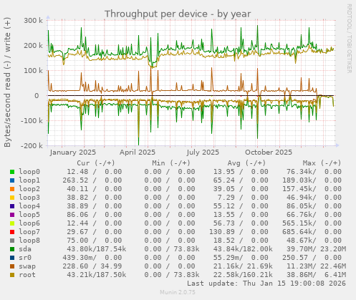The width and height of the screenshot is (356, 300).
Task: Click the loop3 yellow color swatch
Action: click(x=12, y=198)
